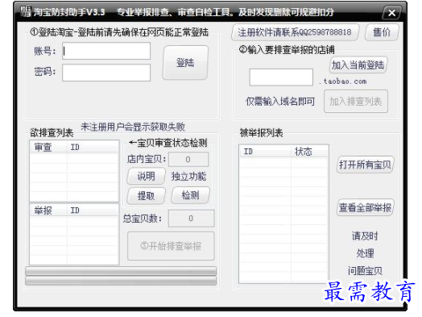Click the 审查 column header
Viewport: 422px width, 317px height.
[x=48, y=147]
